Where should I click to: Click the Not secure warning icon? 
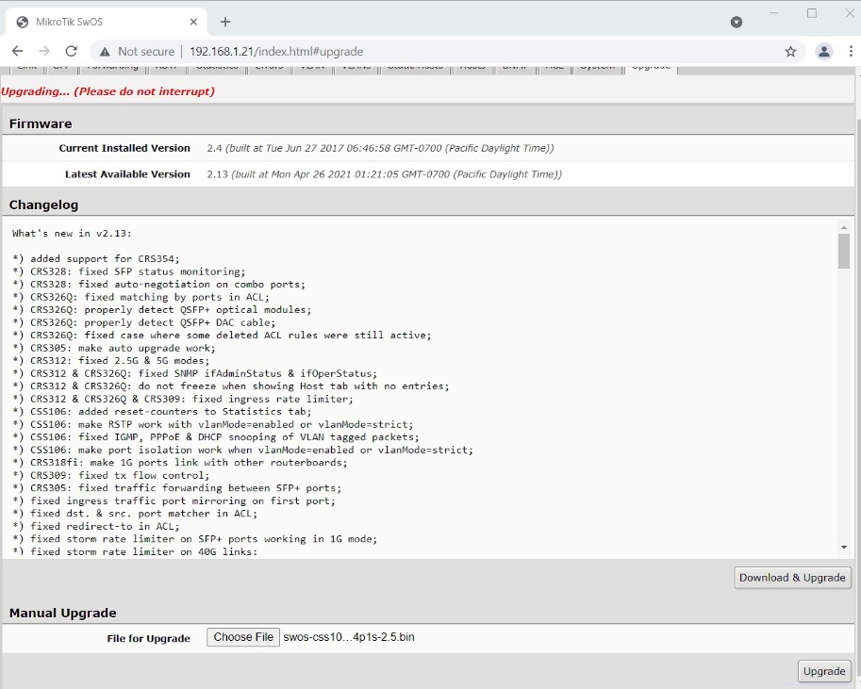point(105,52)
